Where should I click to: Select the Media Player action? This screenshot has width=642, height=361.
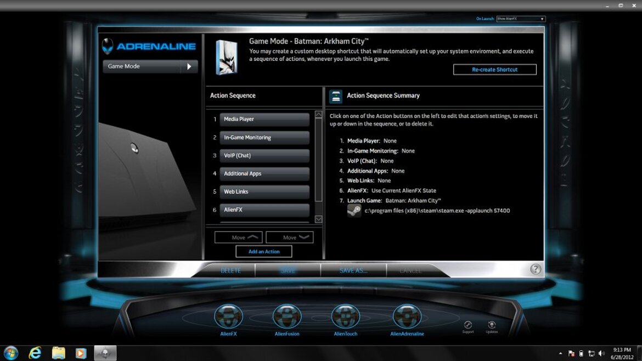point(264,119)
